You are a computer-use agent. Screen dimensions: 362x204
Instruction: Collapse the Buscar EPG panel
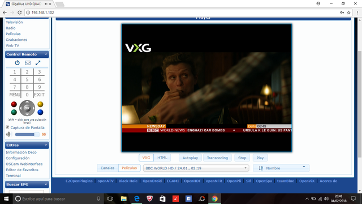click(46, 184)
